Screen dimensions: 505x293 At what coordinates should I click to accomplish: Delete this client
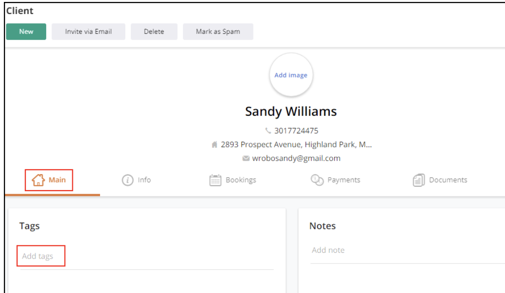(154, 32)
